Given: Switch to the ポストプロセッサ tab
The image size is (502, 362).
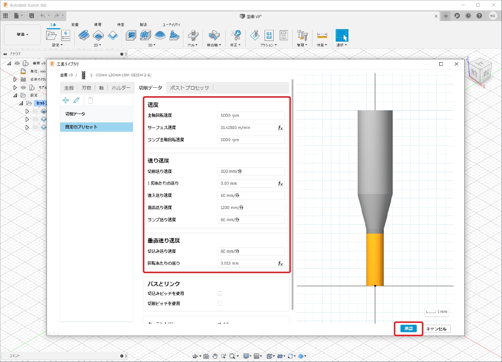Looking at the screenshot, I should coord(189,88).
